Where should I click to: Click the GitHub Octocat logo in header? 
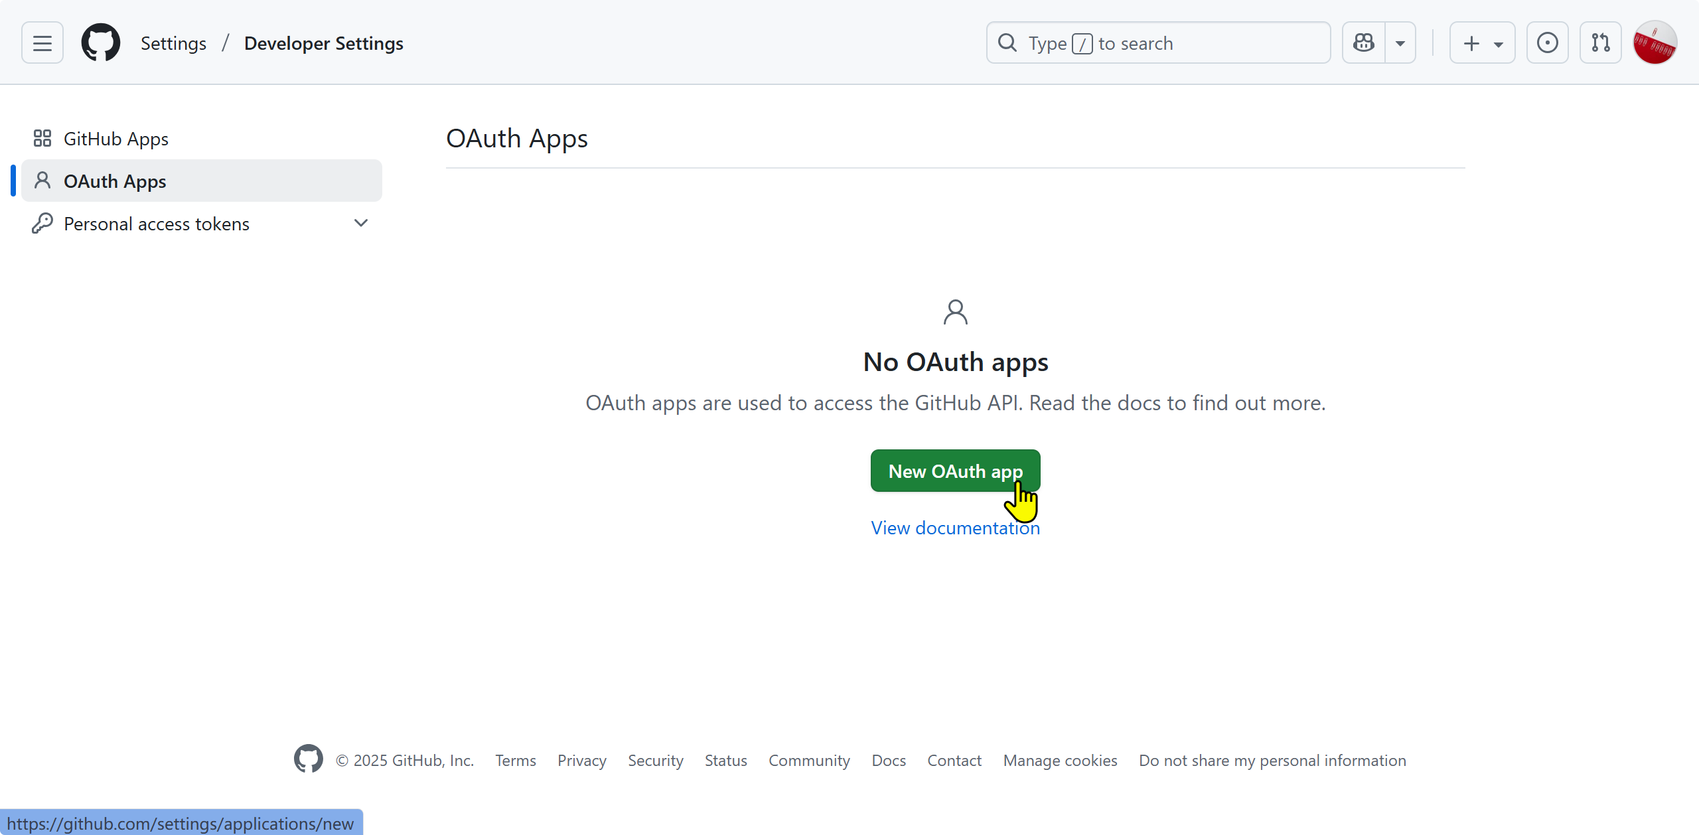101,43
